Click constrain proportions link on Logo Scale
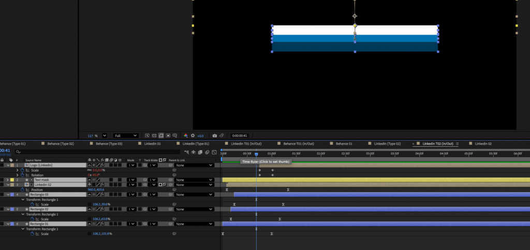 coord(89,170)
